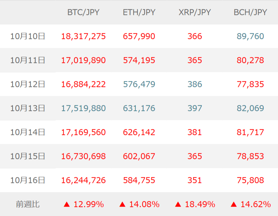Viewport: 278px width, 216px height.
Task: Select the ETH/JPY column header
Action: pyautogui.click(x=139, y=13)
